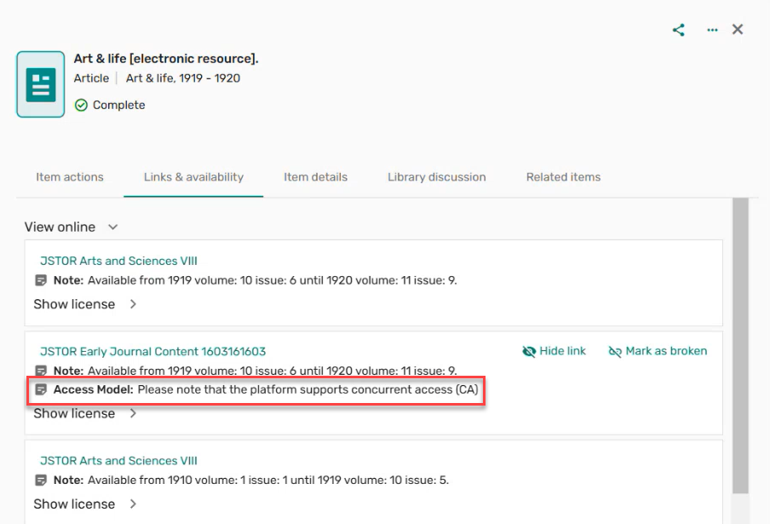Go to the Library discussion tab
The height and width of the screenshot is (524, 770).
tap(437, 177)
